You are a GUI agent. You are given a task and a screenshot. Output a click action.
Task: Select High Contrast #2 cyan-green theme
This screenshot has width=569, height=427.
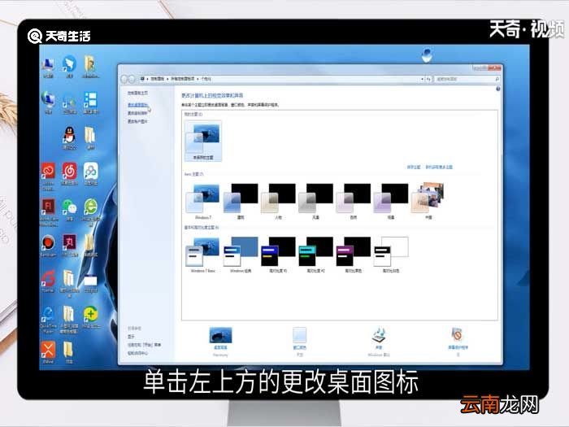(x=315, y=255)
